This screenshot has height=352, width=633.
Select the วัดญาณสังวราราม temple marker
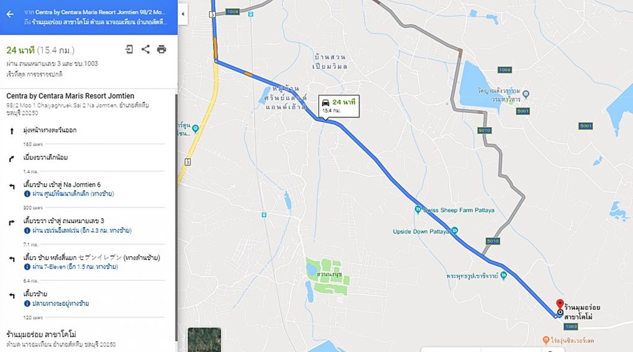(x=525, y=94)
